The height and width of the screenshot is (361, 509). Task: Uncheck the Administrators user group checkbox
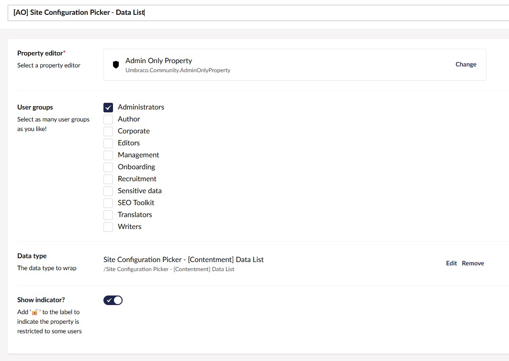point(108,108)
